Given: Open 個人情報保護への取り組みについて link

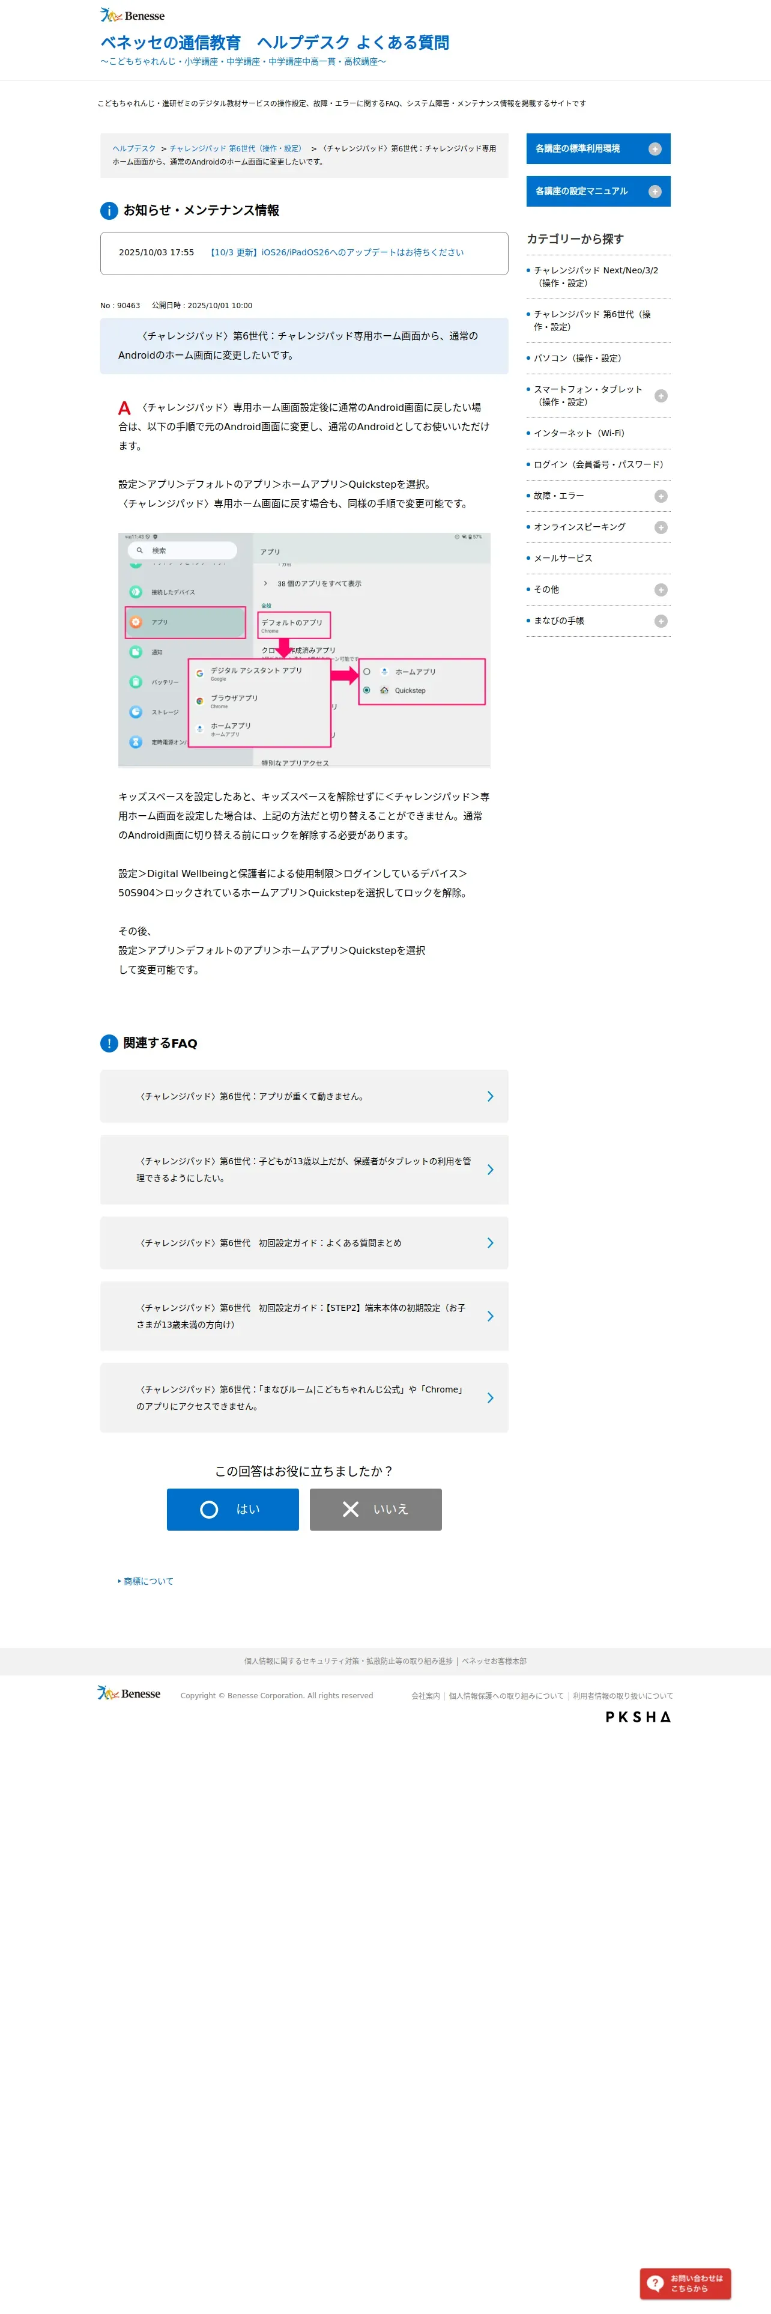Looking at the screenshot, I should tap(506, 1696).
